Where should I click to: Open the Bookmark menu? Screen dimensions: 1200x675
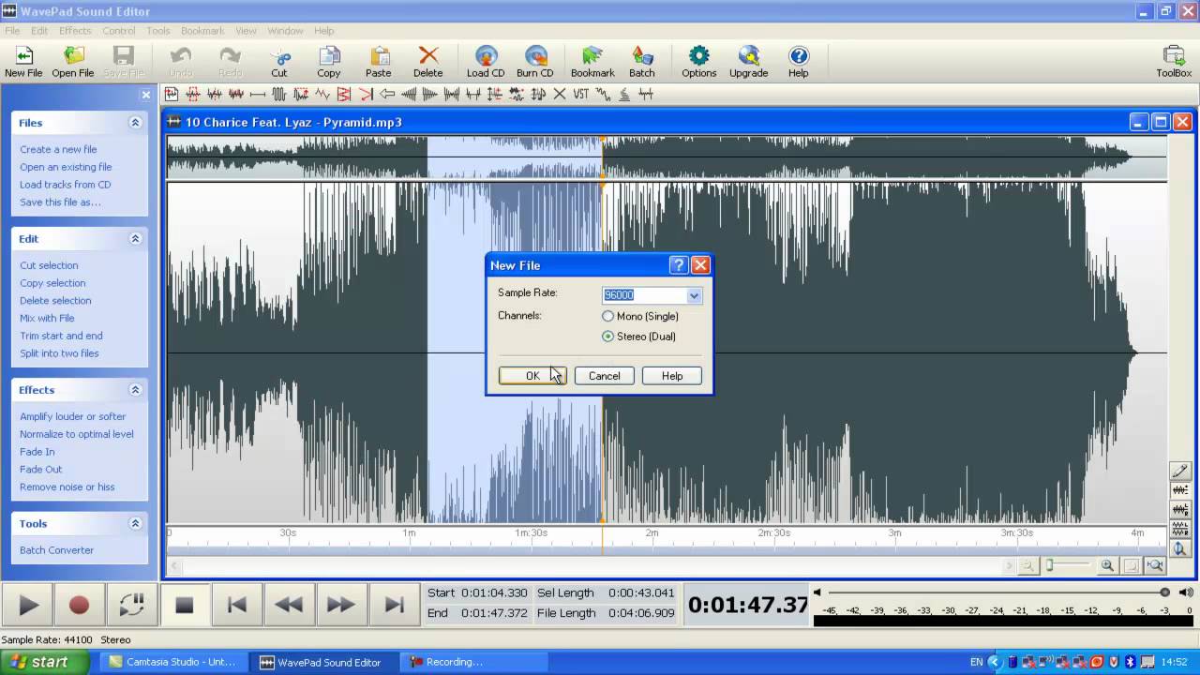(x=202, y=31)
